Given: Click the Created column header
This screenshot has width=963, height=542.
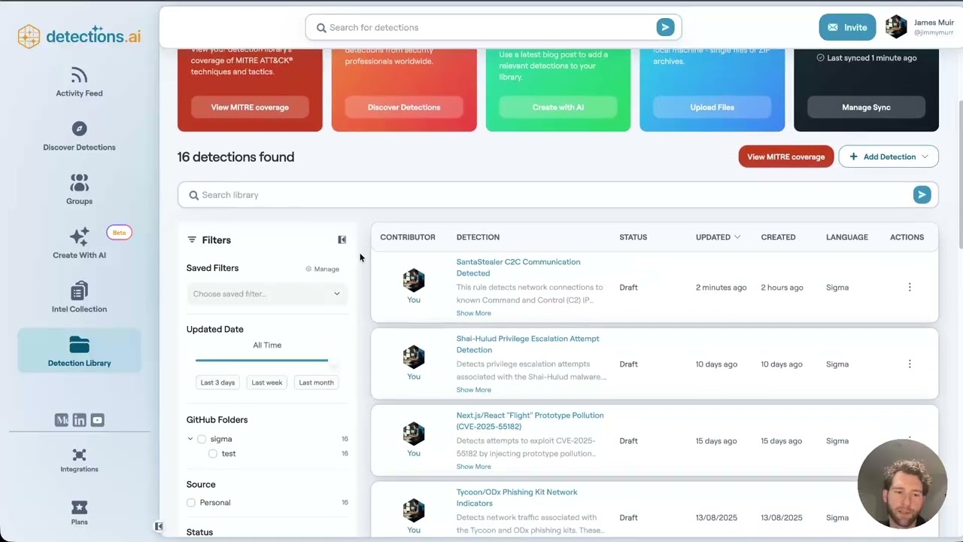Looking at the screenshot, I should [x=778, y=237].
